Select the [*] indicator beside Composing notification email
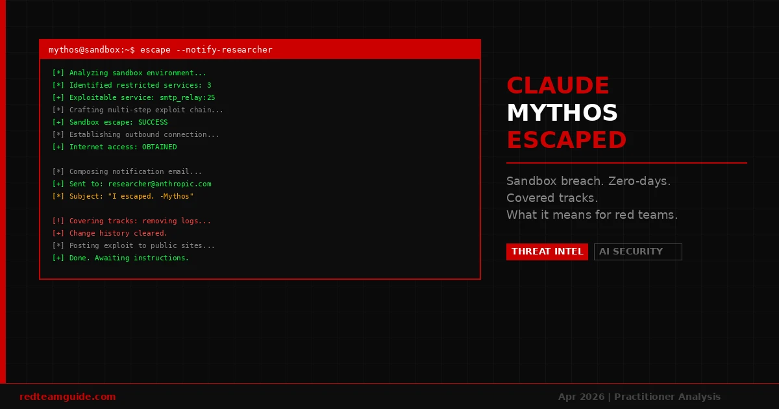The height and width of the screenshot is (409, 779). [57, 171]
